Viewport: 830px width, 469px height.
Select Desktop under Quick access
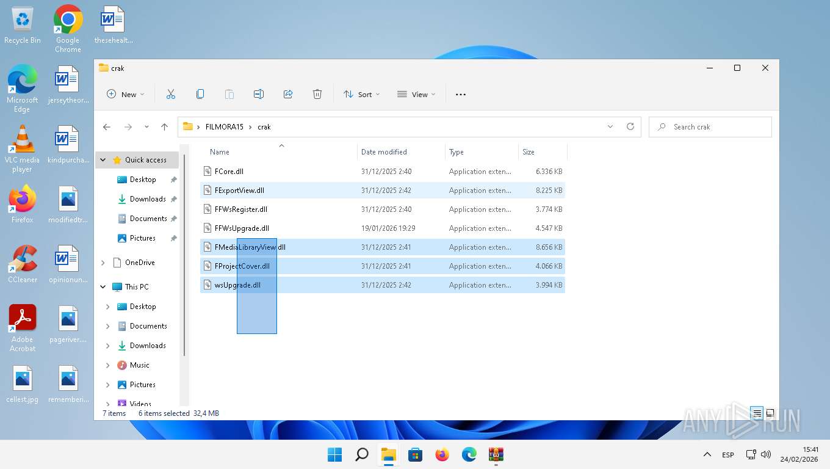point(143,180)
